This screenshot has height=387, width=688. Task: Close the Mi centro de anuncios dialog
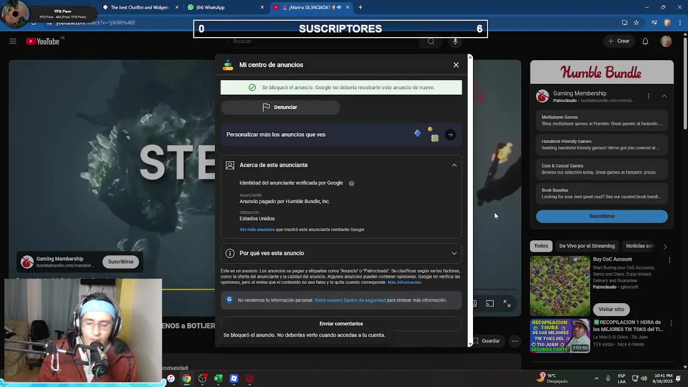pos(456,65)
